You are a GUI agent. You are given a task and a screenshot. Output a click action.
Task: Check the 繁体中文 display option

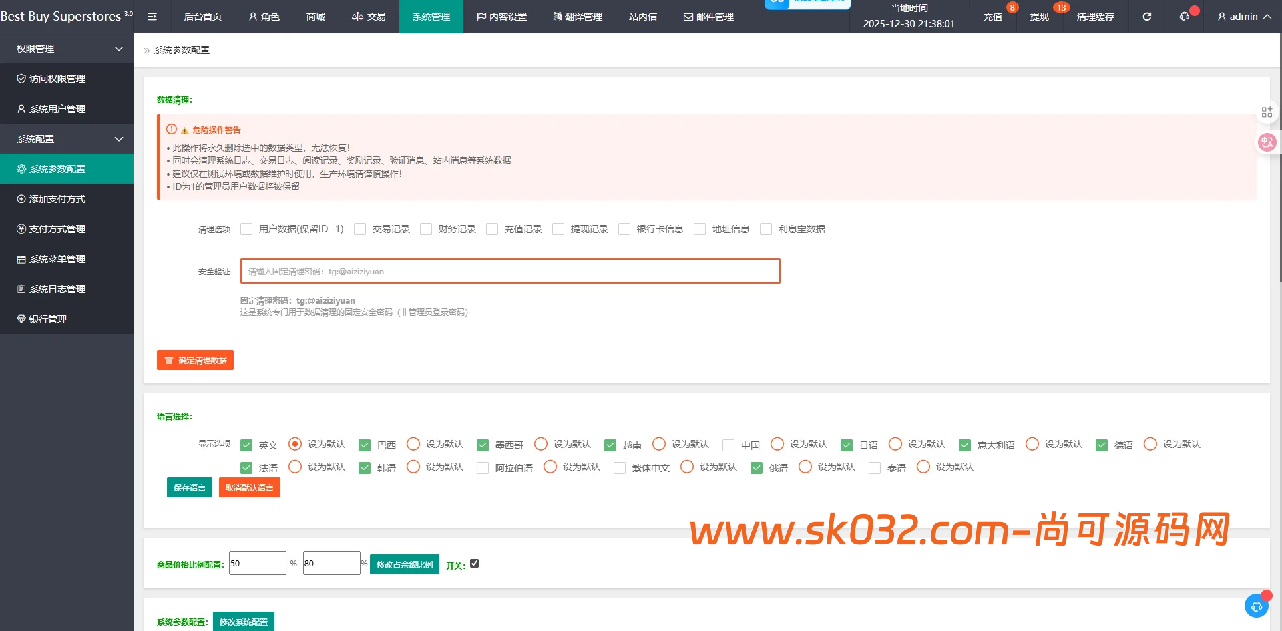[x=619, y=468]
